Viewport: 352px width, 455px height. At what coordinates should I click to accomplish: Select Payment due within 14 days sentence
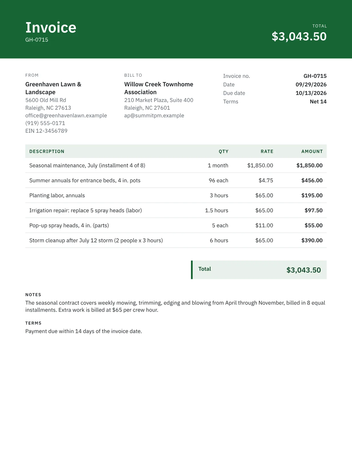click(84, 331)
